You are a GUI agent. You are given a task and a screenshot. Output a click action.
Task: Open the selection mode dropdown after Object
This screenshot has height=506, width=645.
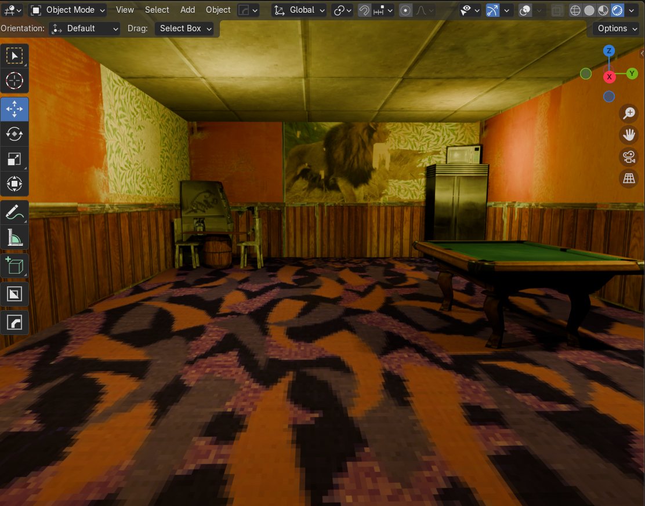pos(248,10)
